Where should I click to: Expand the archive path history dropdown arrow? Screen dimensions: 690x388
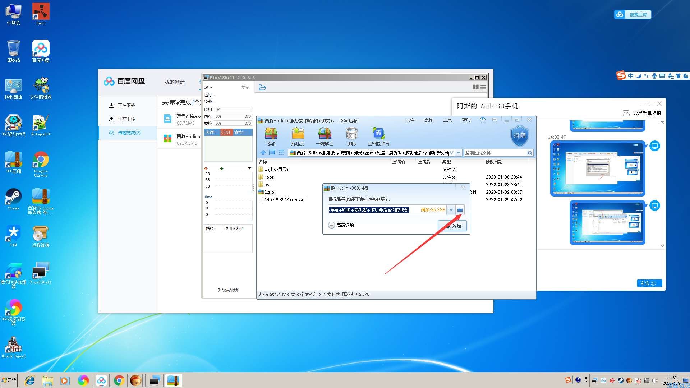[x=459, y=153]
